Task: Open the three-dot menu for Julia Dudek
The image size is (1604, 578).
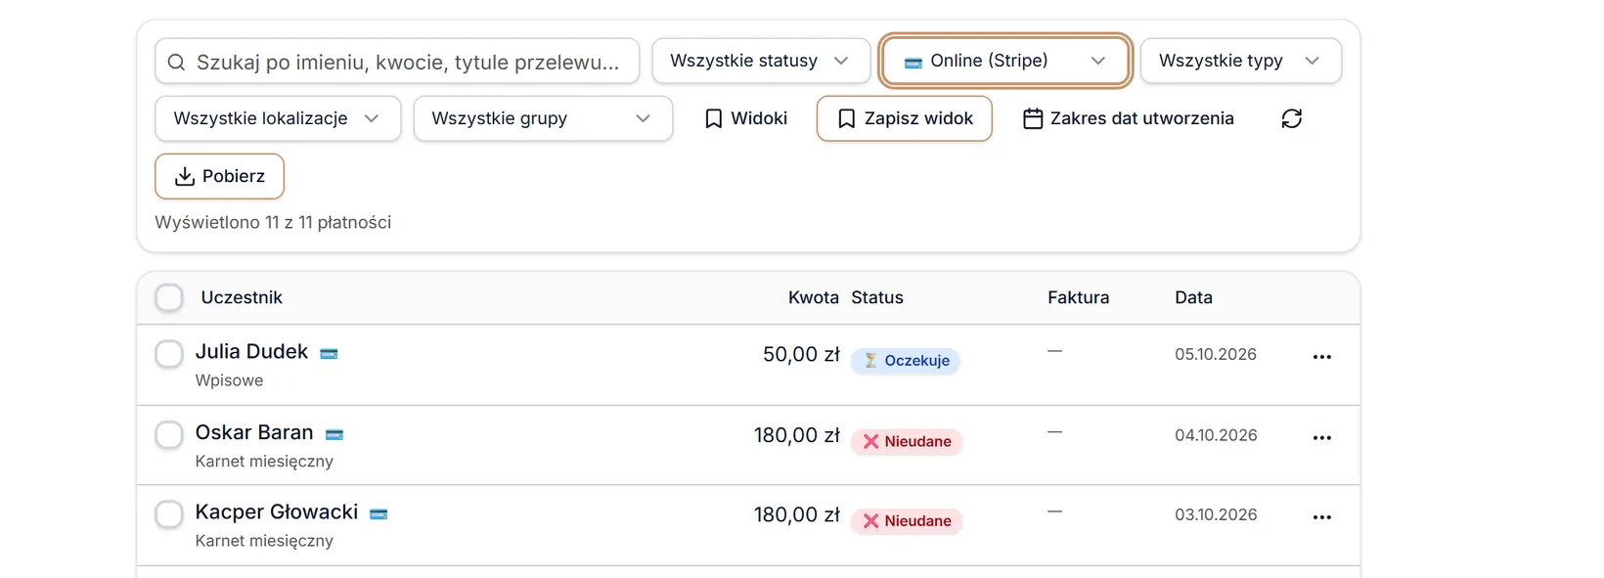Action: tap(1321, 357)
